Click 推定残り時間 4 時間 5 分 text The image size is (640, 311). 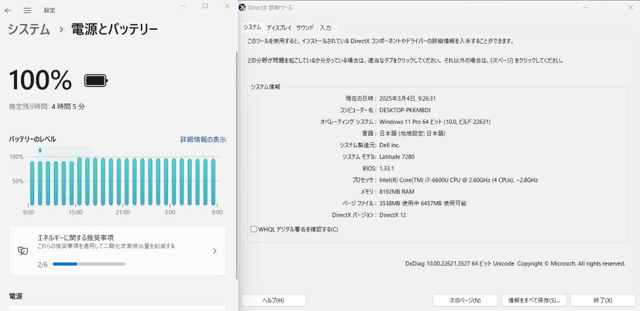pos(47,106)
